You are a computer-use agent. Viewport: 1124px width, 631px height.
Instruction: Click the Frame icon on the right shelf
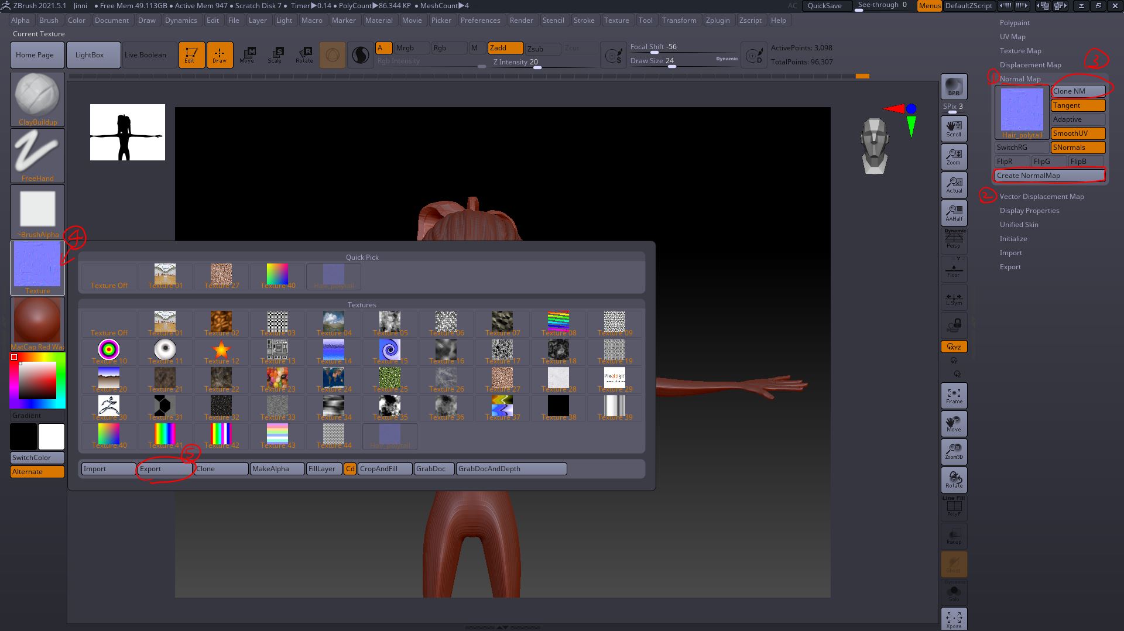click(x=954, y=395)
